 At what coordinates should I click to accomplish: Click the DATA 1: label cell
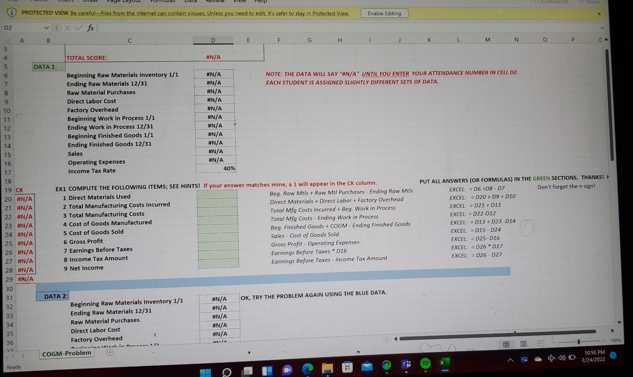[x=49, y=67]
